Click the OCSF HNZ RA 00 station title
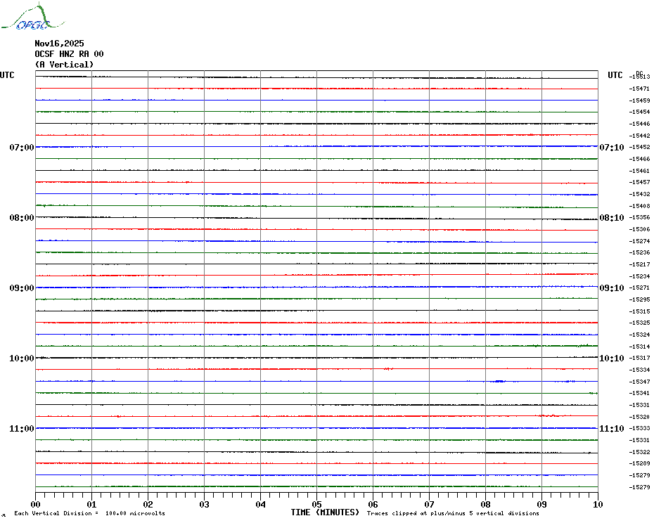Image resolution: width=654 pixels, height=523 pixels. point(69,54)
